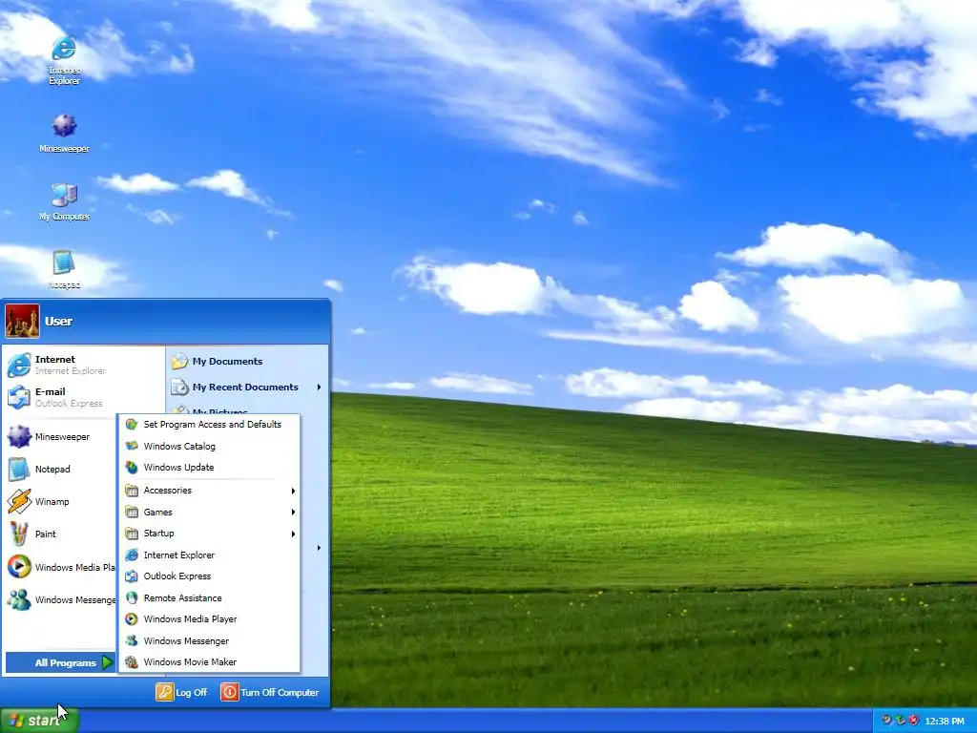Launch Notepad from Start menu list

tap(61, 469)
